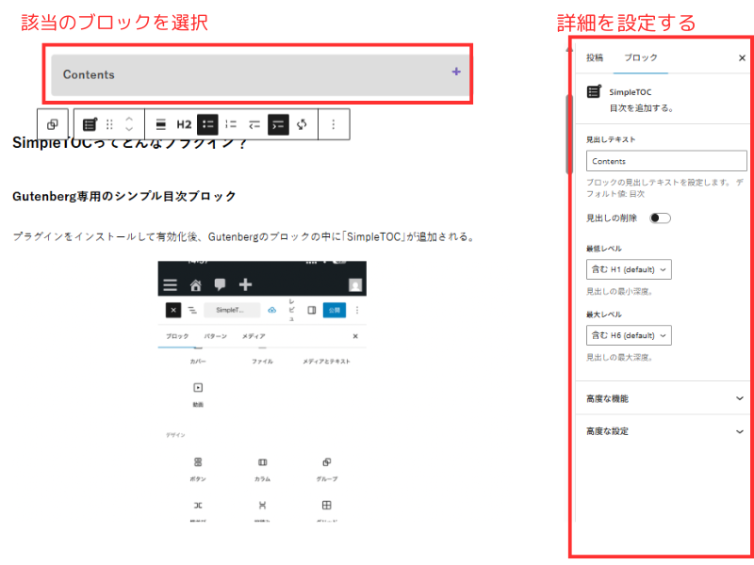This screenshot has height=565, width=754.
Task: Click the refresh table of contents icon
Action: pyautogui.click(x=302, y=124)
